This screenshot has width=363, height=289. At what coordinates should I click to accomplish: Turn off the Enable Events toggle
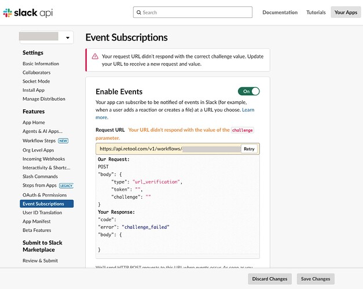coord(249,91)
